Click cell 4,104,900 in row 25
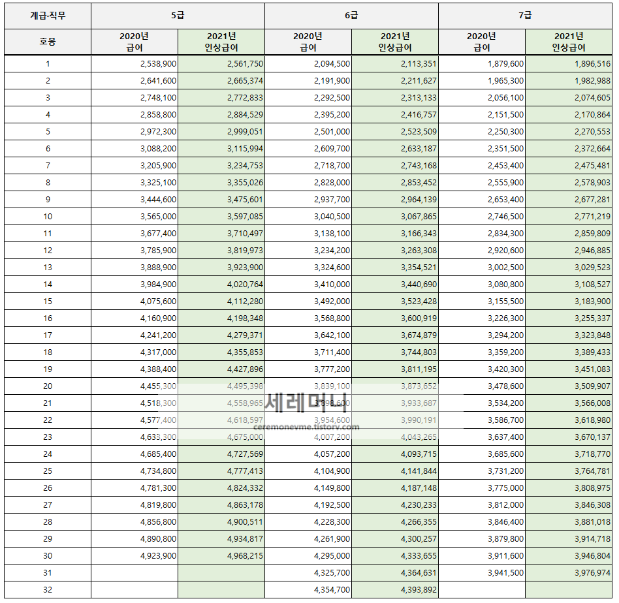 308,471
